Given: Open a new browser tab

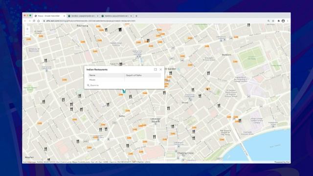Looking at the screenshot, I should pos(136,16).
